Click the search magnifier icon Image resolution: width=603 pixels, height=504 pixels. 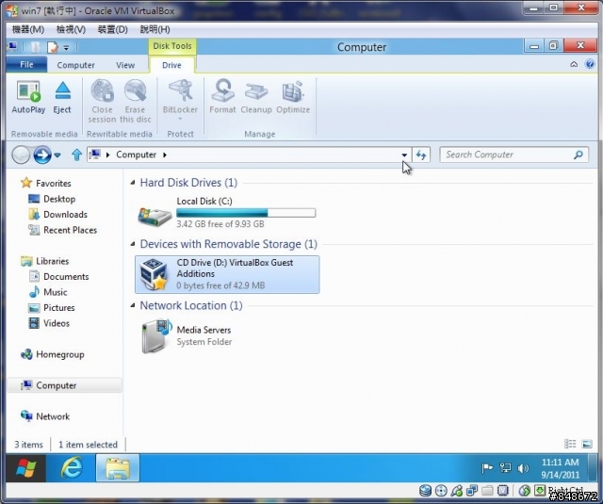(578, 154)
